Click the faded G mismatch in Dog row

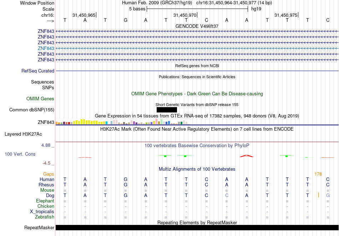click(328, 196)
